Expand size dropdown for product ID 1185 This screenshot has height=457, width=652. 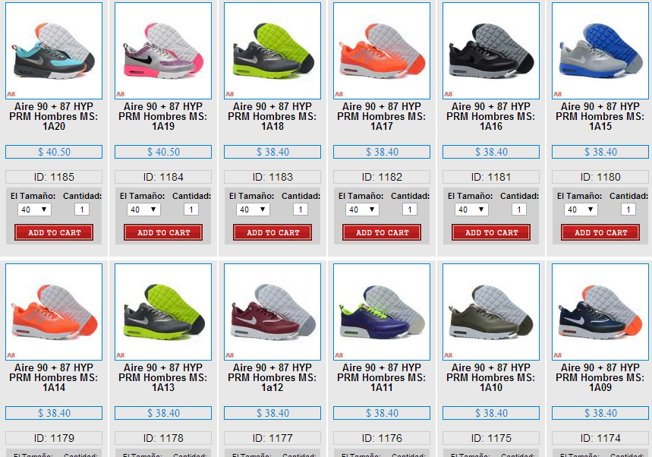(x=34, y=210)
